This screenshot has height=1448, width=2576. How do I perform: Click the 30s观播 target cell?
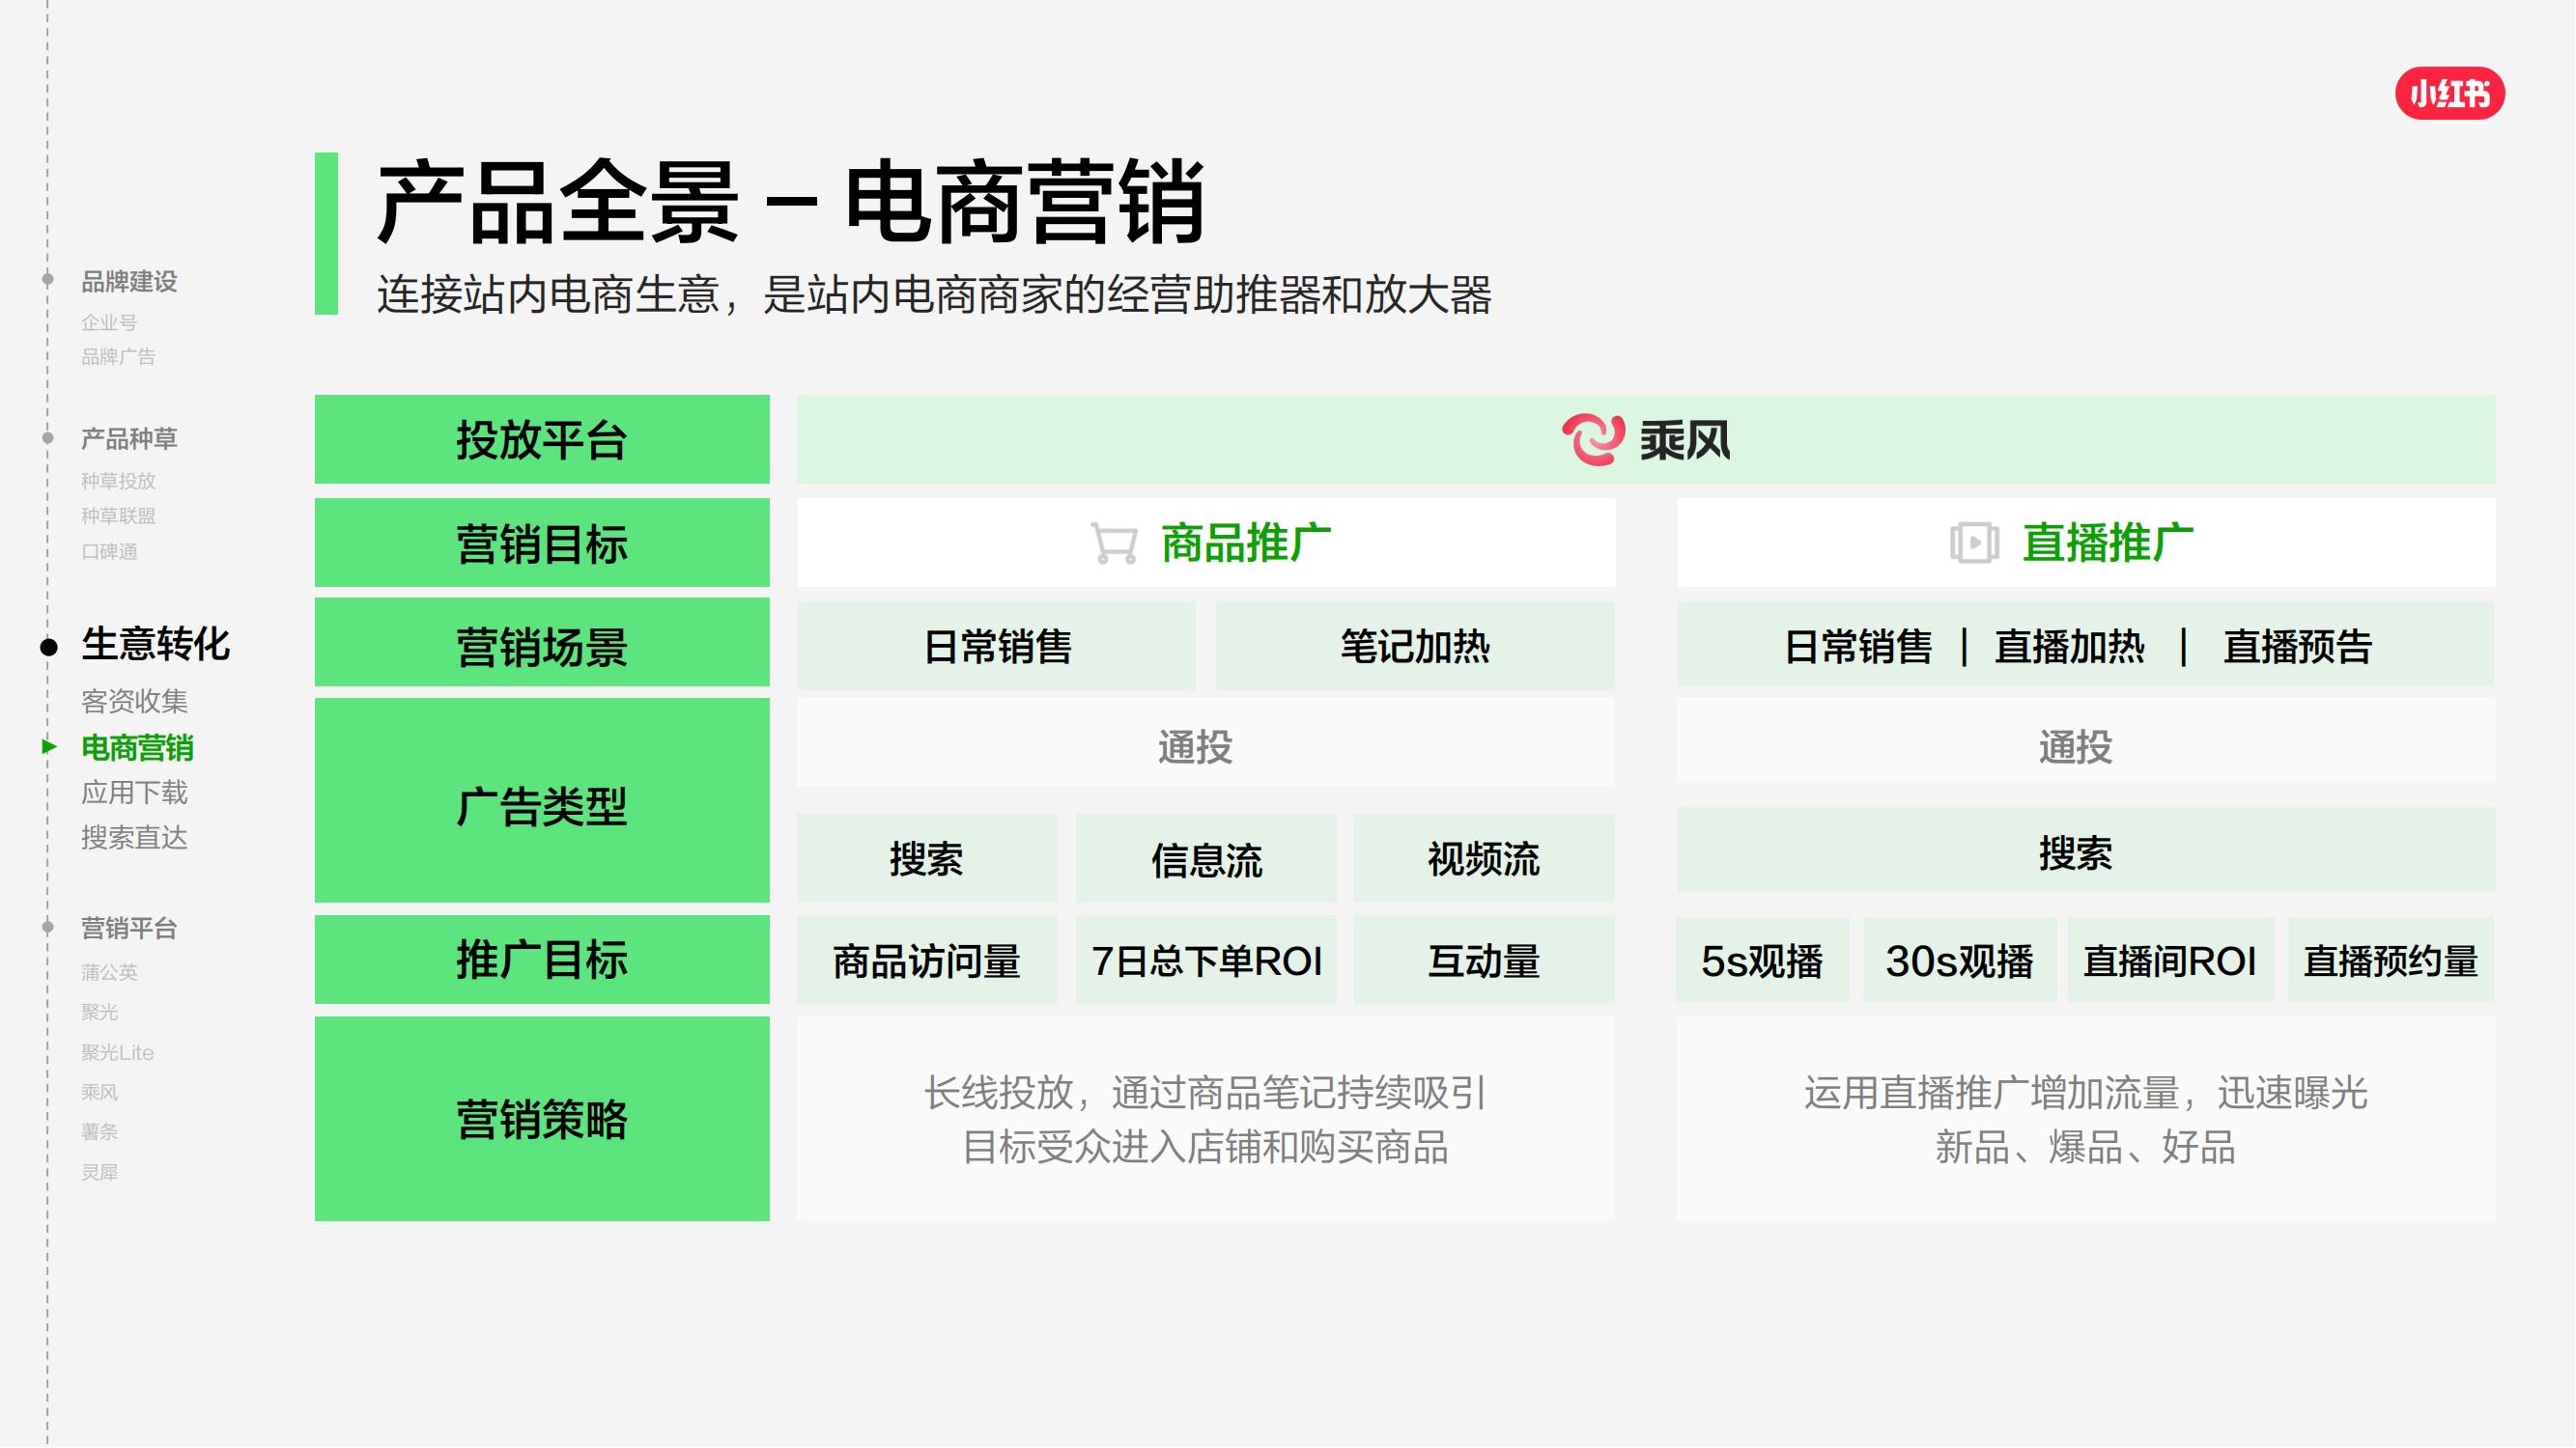[x=1960, y=961]
